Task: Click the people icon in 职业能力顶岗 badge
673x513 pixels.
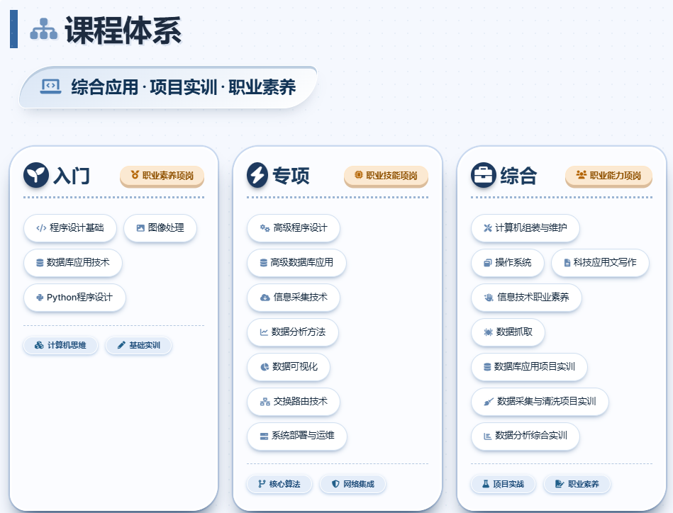Action: click(582, 175)
